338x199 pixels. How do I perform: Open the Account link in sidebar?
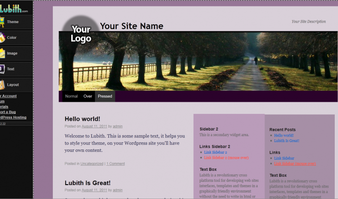tap(8, 96)
